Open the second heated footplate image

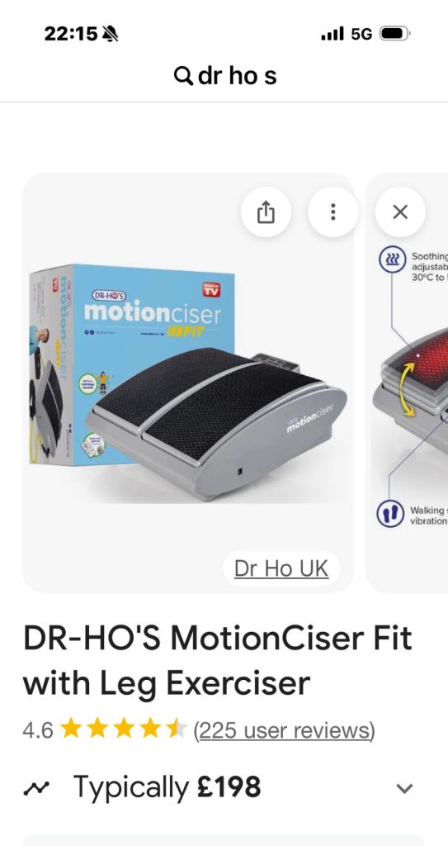pos(407,383)
